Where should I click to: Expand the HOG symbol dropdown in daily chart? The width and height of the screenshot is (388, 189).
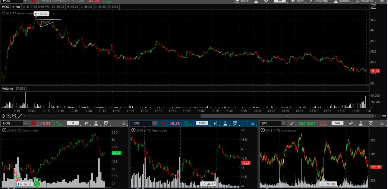[25, 123]
